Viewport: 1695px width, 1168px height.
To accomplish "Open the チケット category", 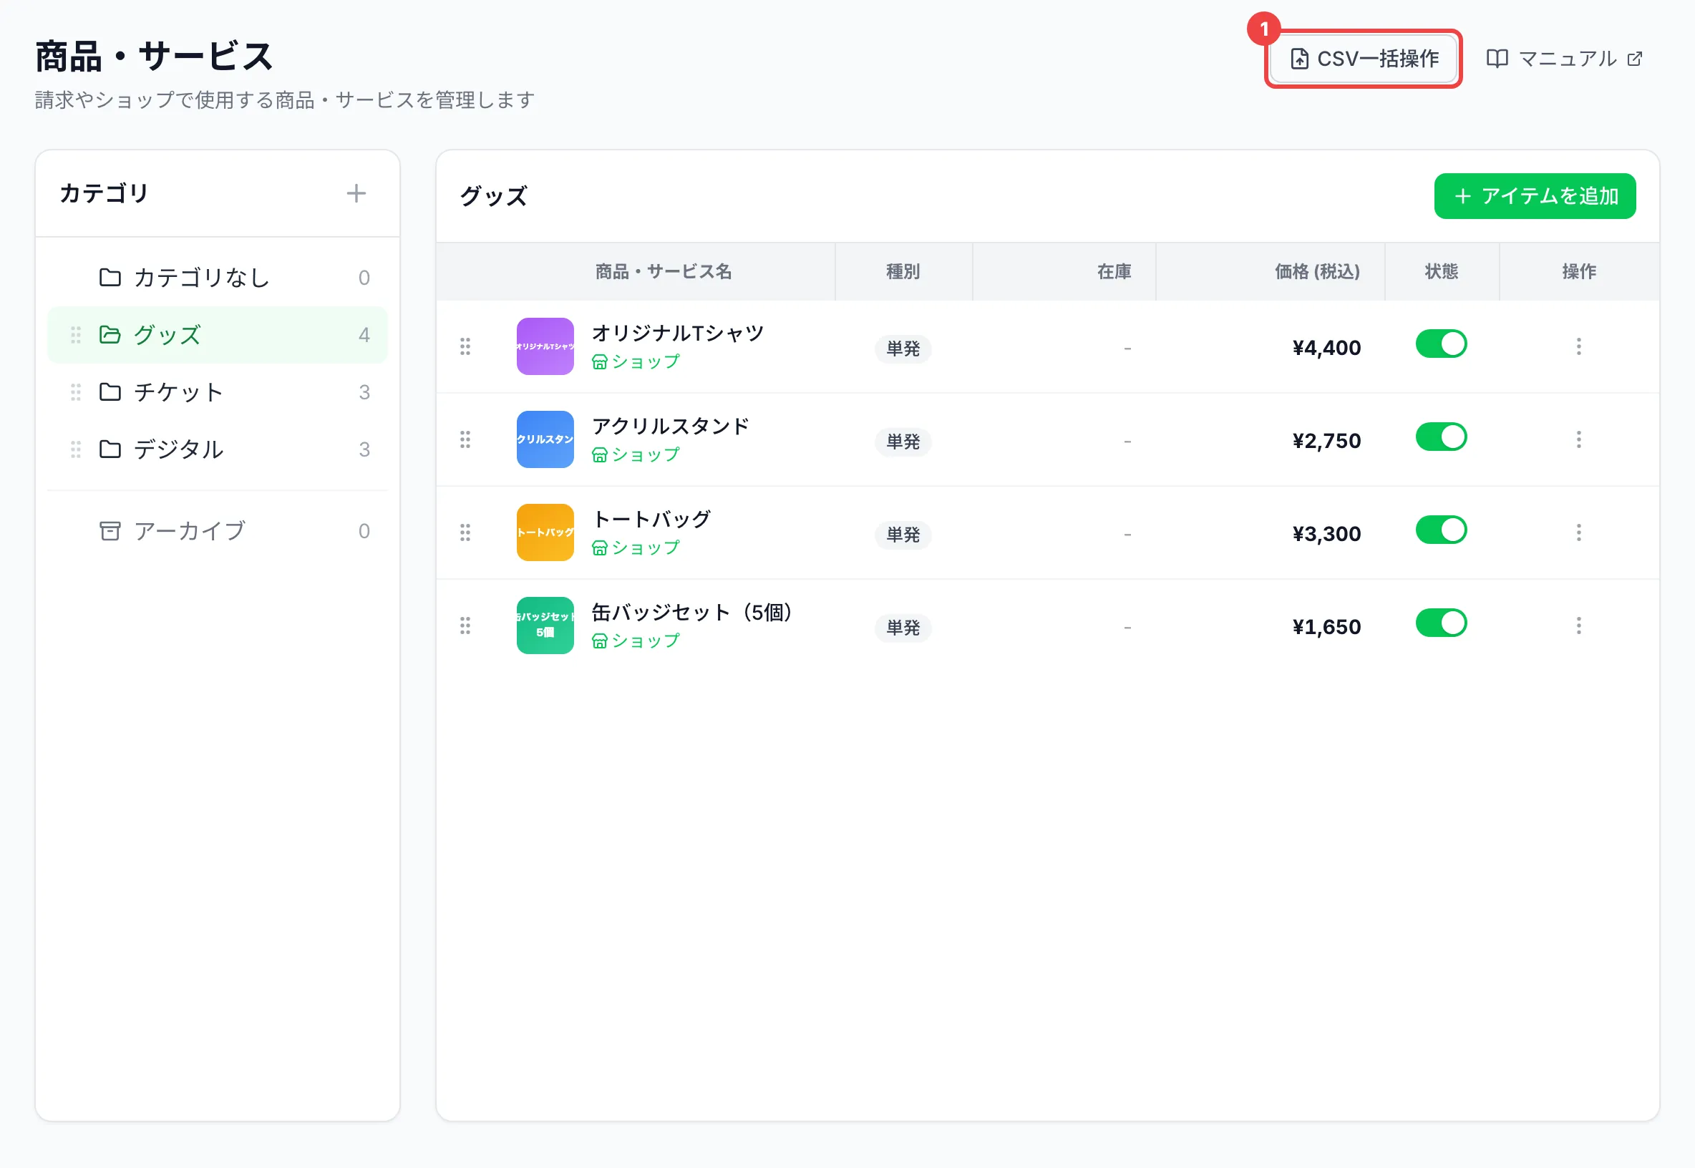I will point(218,391).
